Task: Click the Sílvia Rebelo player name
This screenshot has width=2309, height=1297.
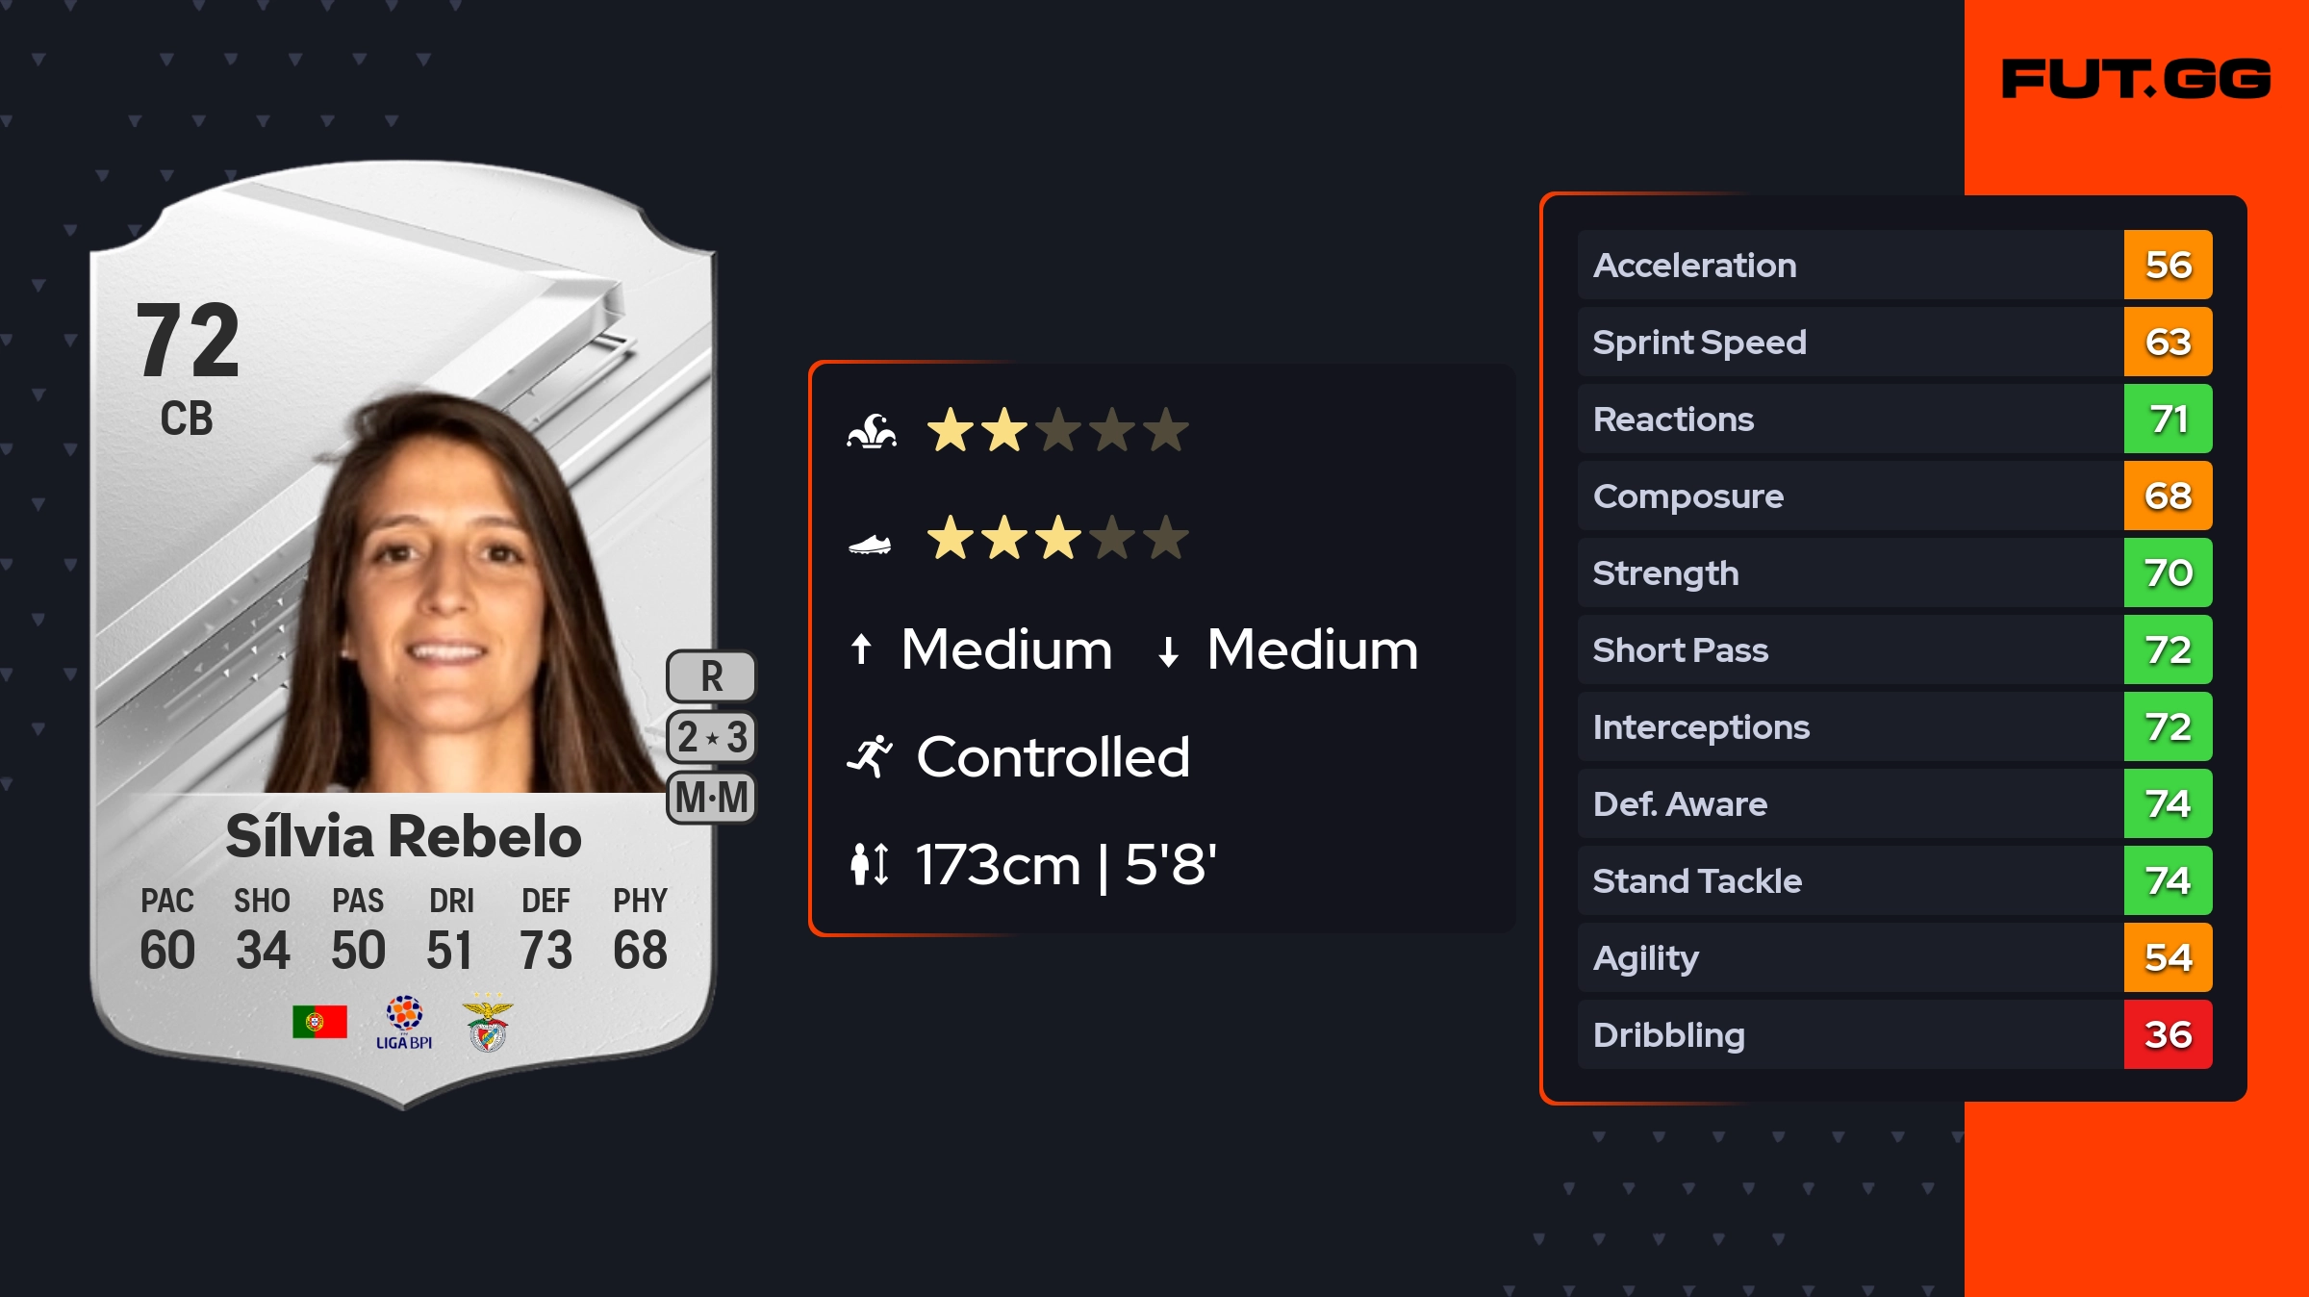Action: (404, 836)
